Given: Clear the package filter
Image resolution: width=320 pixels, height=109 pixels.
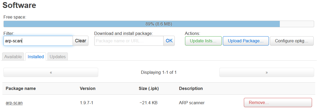Looking at the screenshot, I should coord(80,41).
